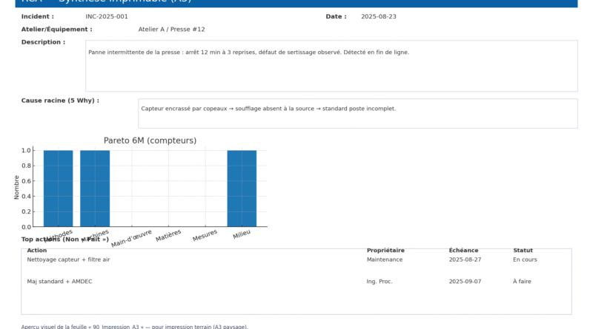The width and height of the screenshot is (593, 329).
Task: Click the Matières axis label
Action: (x=169, y=237)
